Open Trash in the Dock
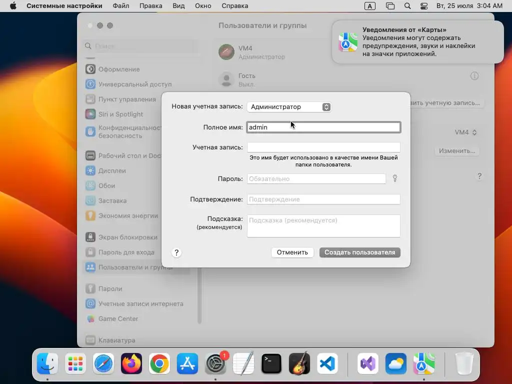Viewport: 512px width, 384px height. point(464,363)
